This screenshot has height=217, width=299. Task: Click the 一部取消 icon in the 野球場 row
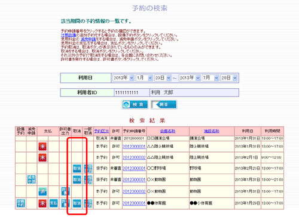(88, 169)
